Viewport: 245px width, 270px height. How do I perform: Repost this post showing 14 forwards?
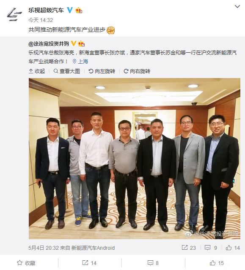[89, 263]
